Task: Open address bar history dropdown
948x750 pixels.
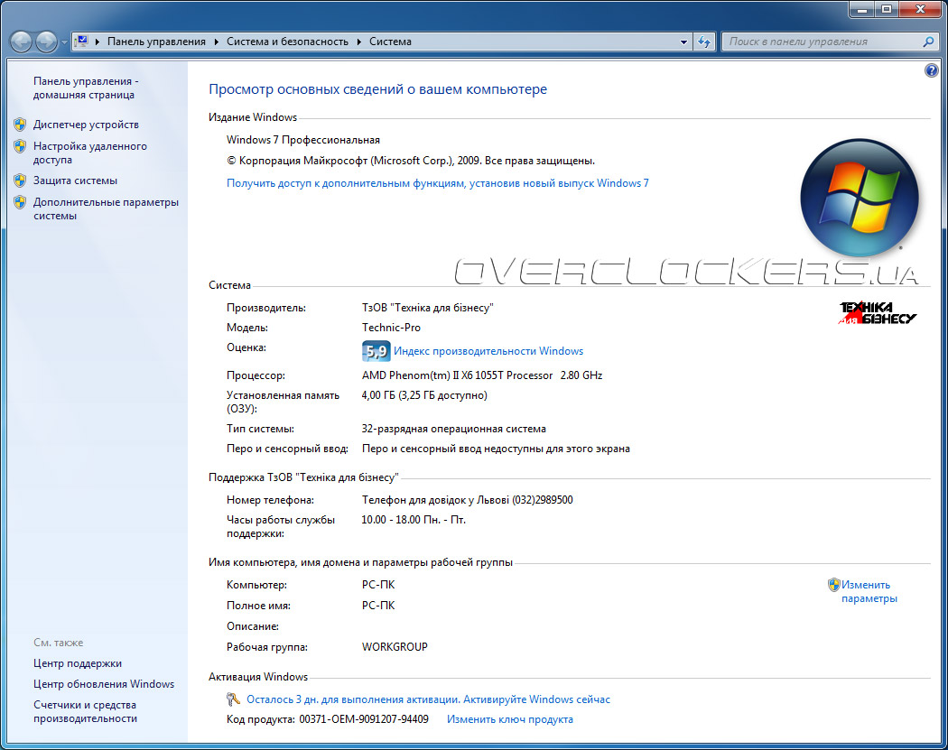Action: (x=683, y=42)
